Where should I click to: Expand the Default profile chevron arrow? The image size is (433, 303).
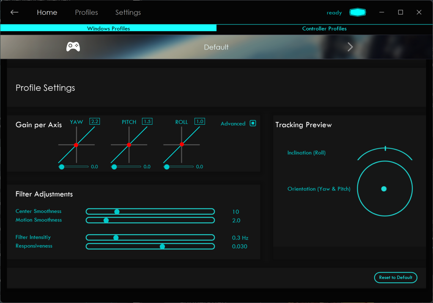click(x=350, y=47)
